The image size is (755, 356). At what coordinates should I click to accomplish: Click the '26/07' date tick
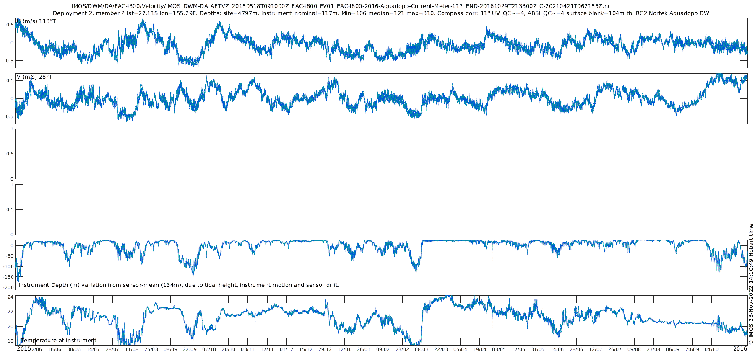[615, 349]
